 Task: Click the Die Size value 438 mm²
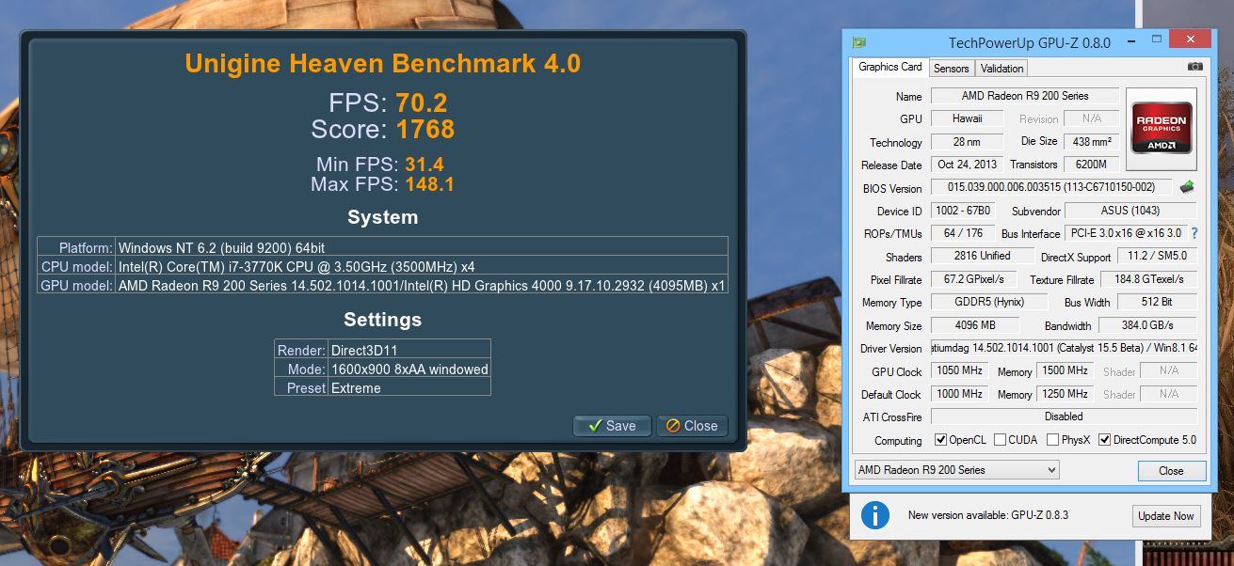pos(1092,142)
